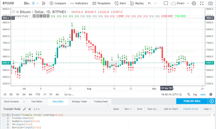Rename script with pencil icon
The image size is (216, 129).
coord(24,109)
